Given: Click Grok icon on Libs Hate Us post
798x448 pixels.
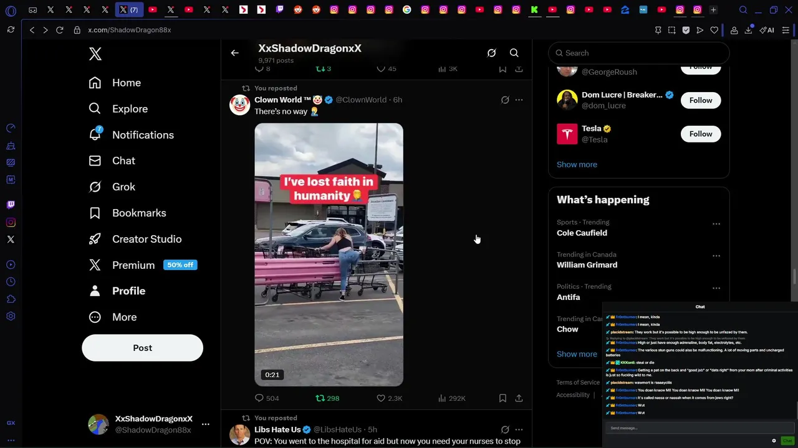Looking at the screenshot, I should pyautogui.click(x=505, y=429).
